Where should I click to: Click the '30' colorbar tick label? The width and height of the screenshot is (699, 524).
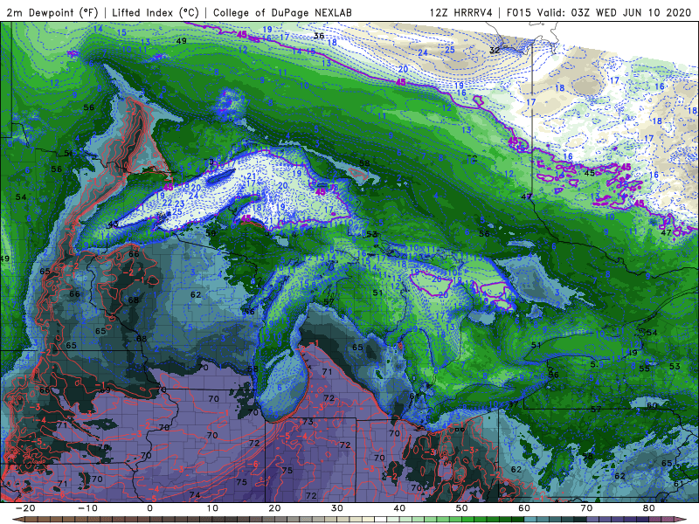click(x=337, y=508)
